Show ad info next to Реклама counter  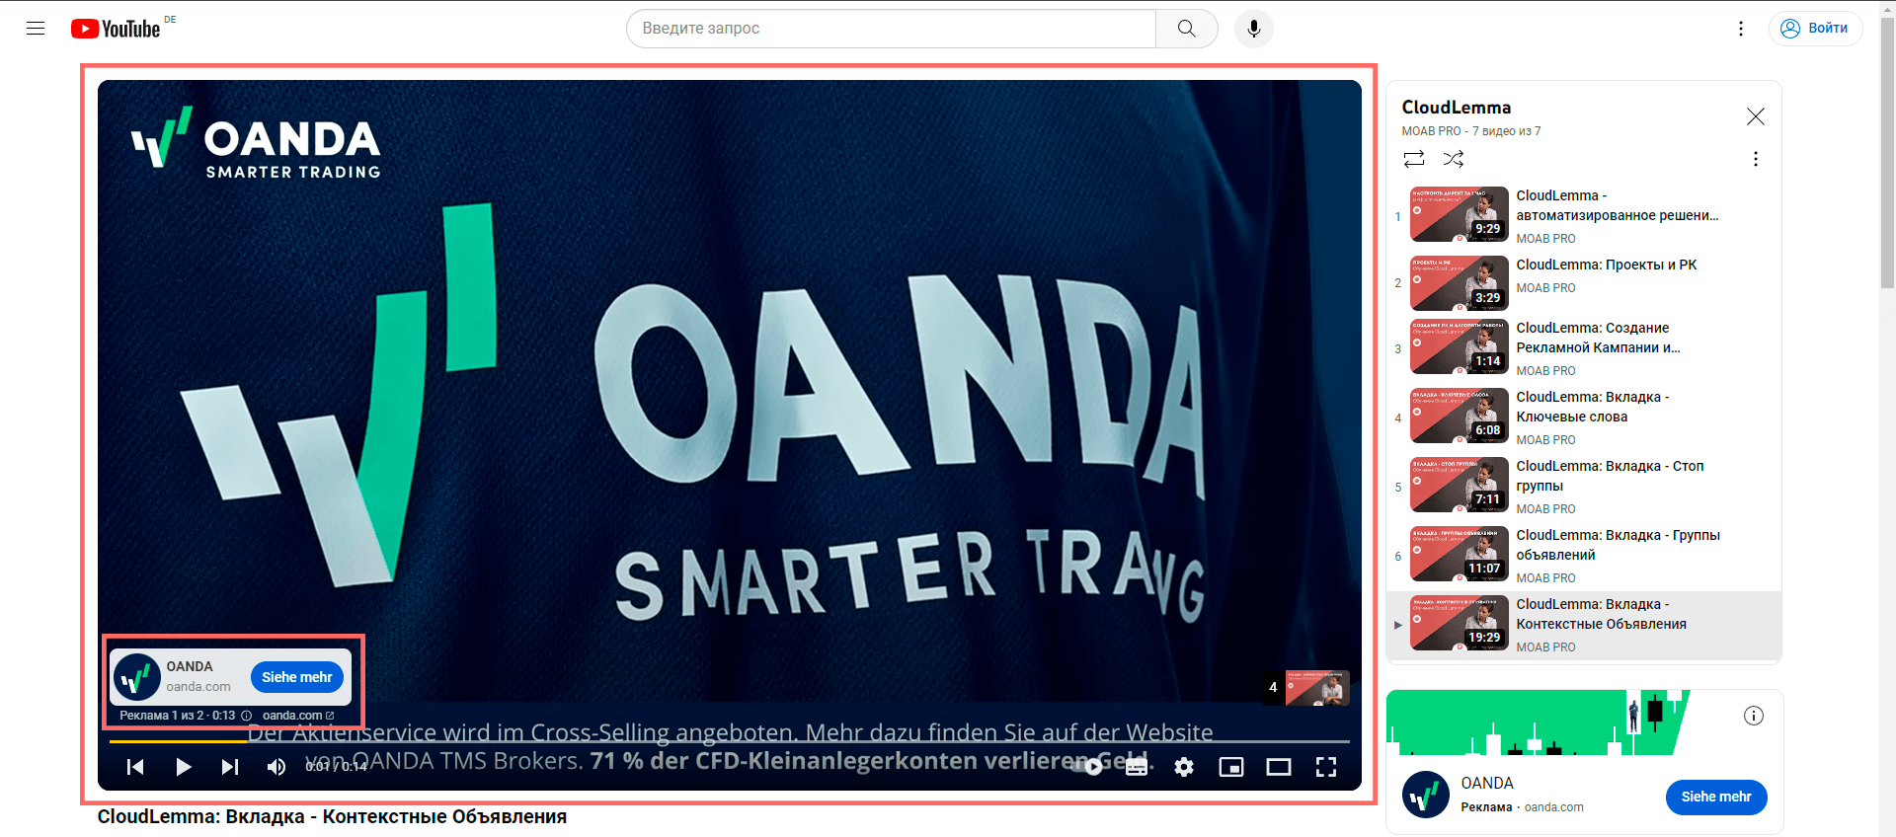[x=247, y=716]
